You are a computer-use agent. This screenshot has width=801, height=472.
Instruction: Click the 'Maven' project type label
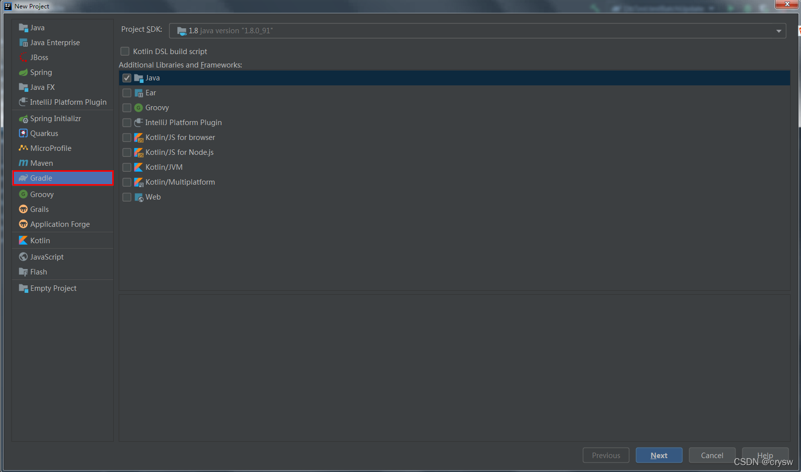coord(42,163)
